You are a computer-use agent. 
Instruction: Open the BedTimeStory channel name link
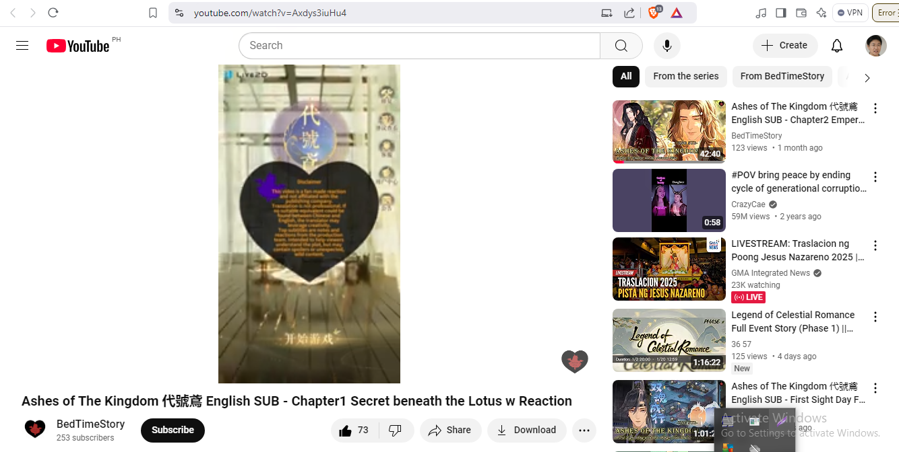click(x=91, y=424)
